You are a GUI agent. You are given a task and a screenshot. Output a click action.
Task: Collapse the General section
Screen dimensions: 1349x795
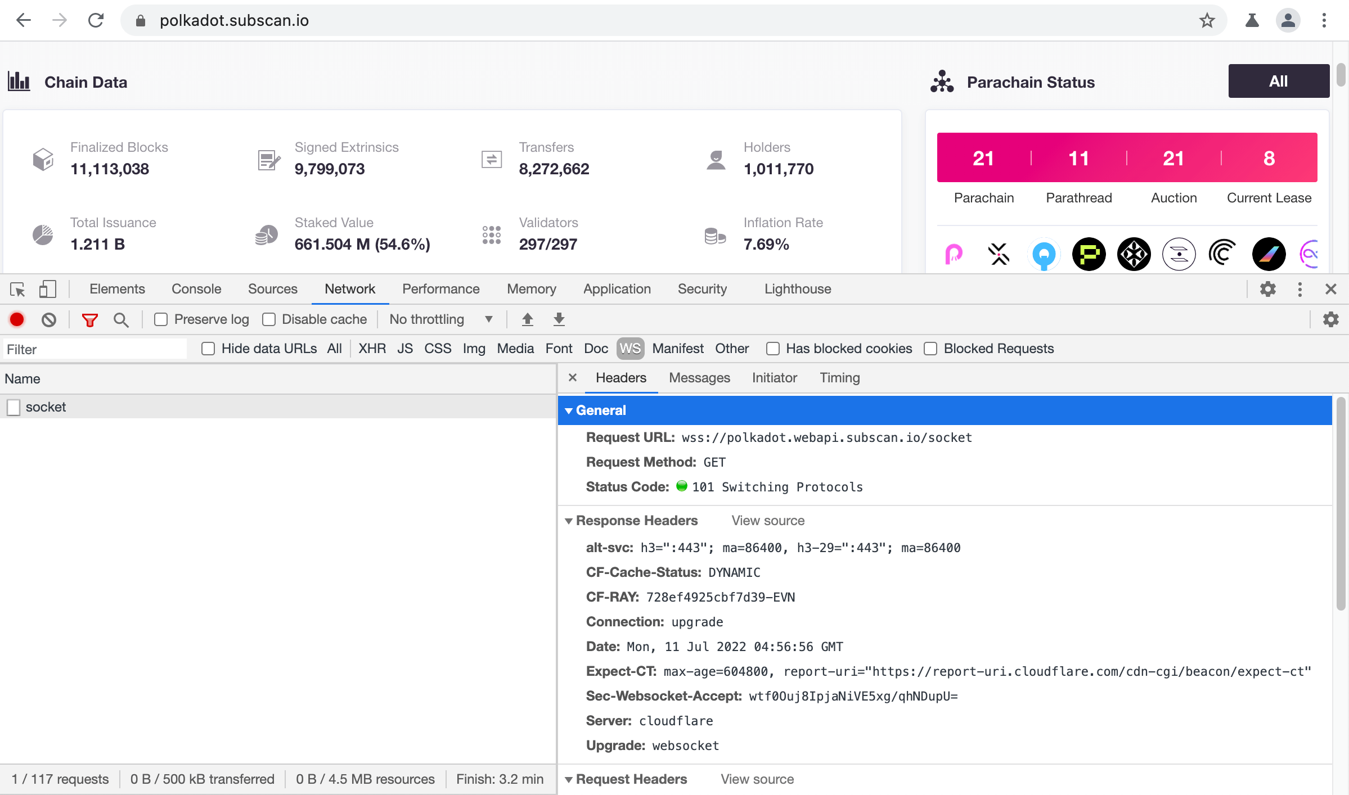tap(569, 411)
